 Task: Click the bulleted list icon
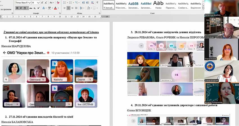65,3
